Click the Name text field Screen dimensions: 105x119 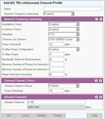click(x=73, y=9)
